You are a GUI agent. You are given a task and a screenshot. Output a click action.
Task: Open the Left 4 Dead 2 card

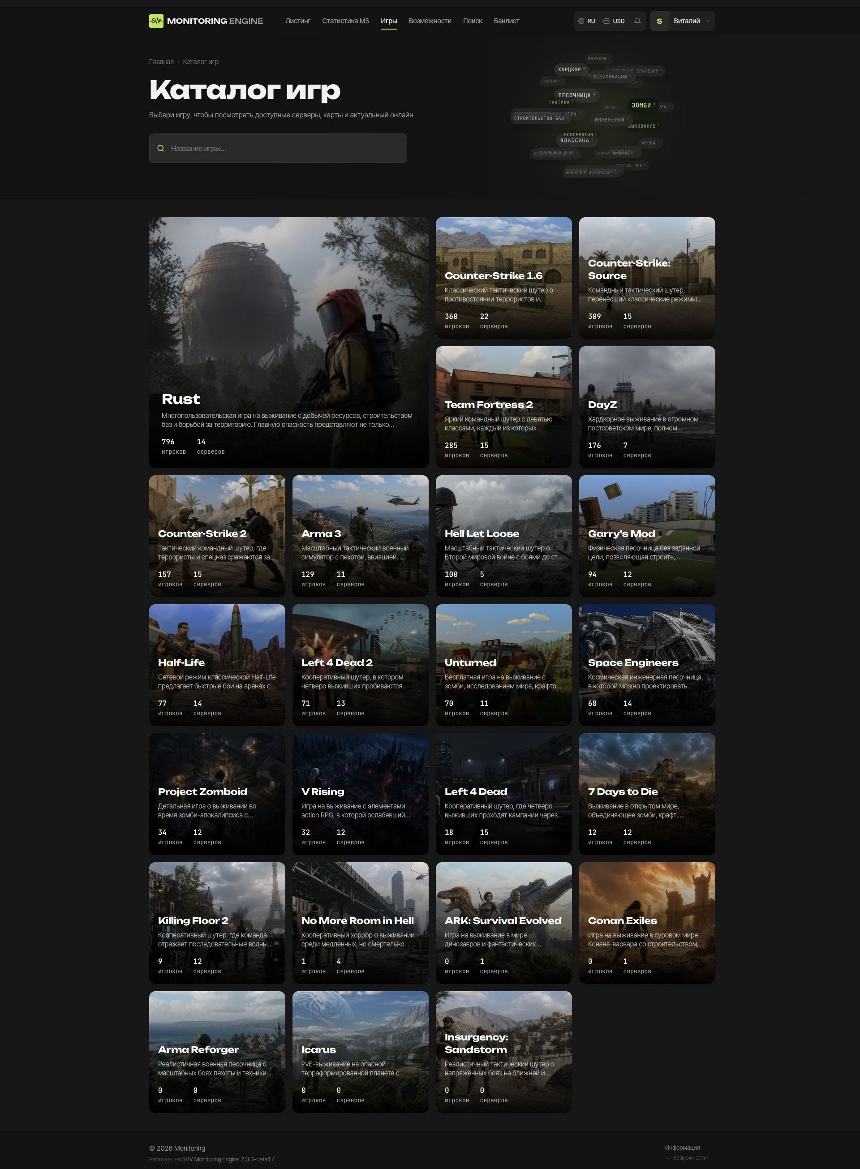[x=360, y=665]
